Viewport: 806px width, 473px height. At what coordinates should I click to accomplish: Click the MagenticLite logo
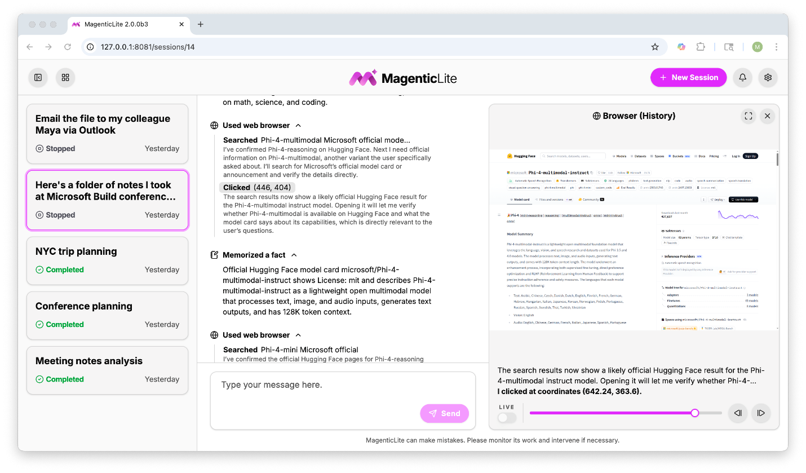click(x=403, y=78)
